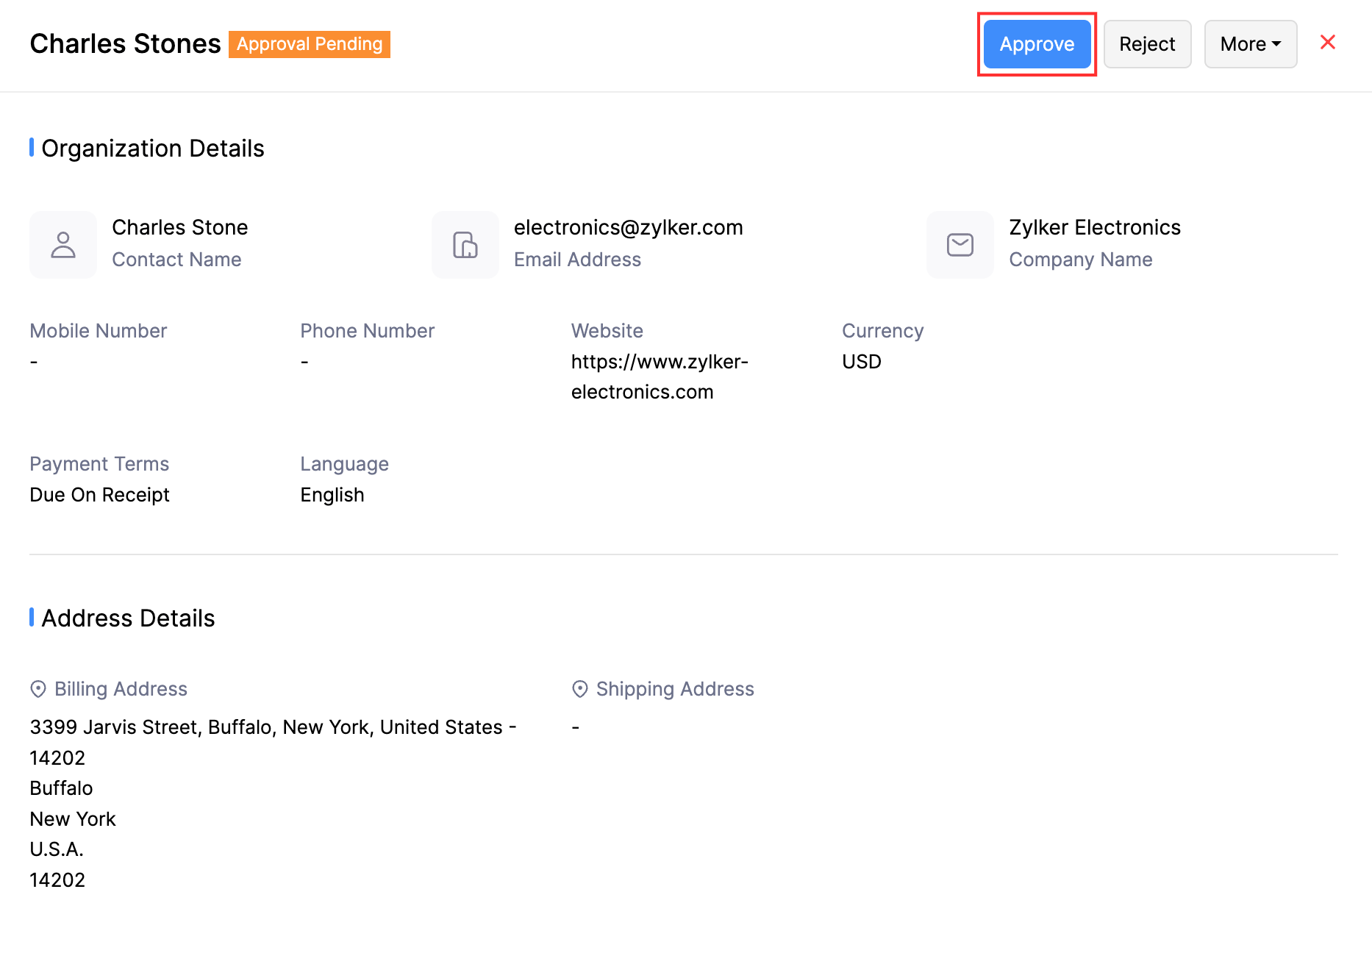Click the More button's chevron arrow
The width and height of the screenshot is (1372, 953).
pos(1276,44)
